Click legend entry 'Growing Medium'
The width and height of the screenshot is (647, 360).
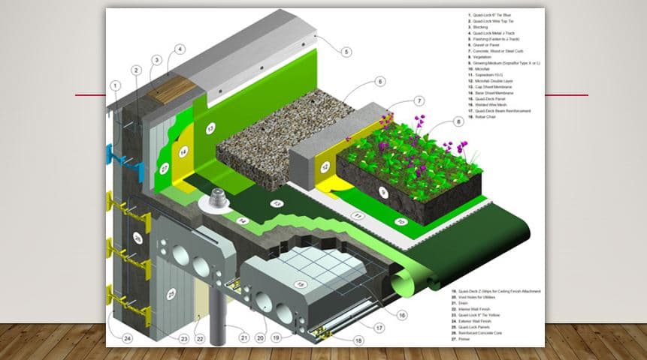pos(506,63)
